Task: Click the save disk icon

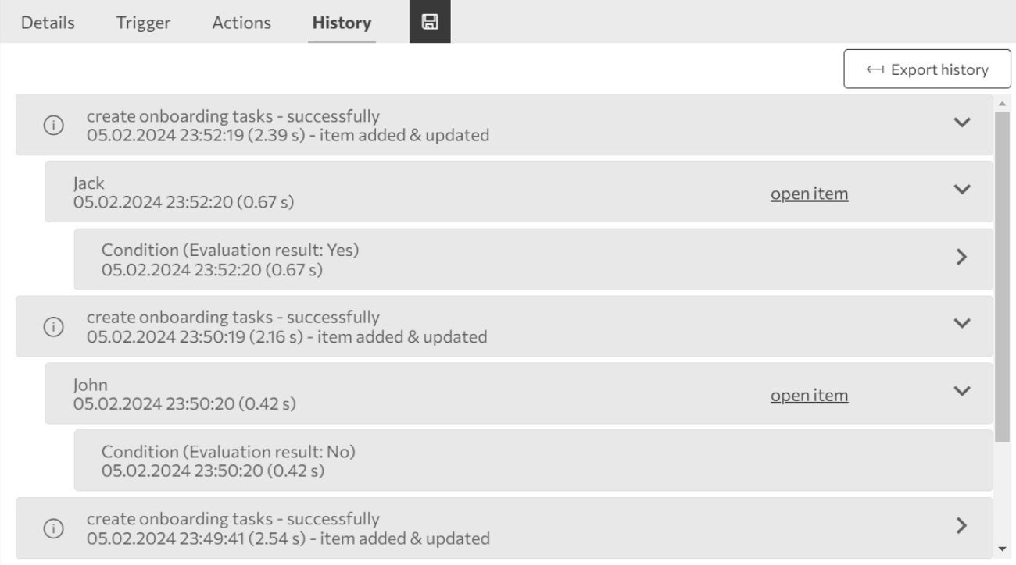Action: 429,22
